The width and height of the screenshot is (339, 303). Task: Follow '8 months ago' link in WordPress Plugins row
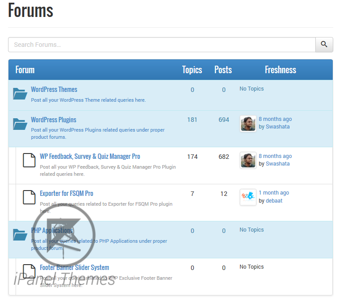coord(275,119)
